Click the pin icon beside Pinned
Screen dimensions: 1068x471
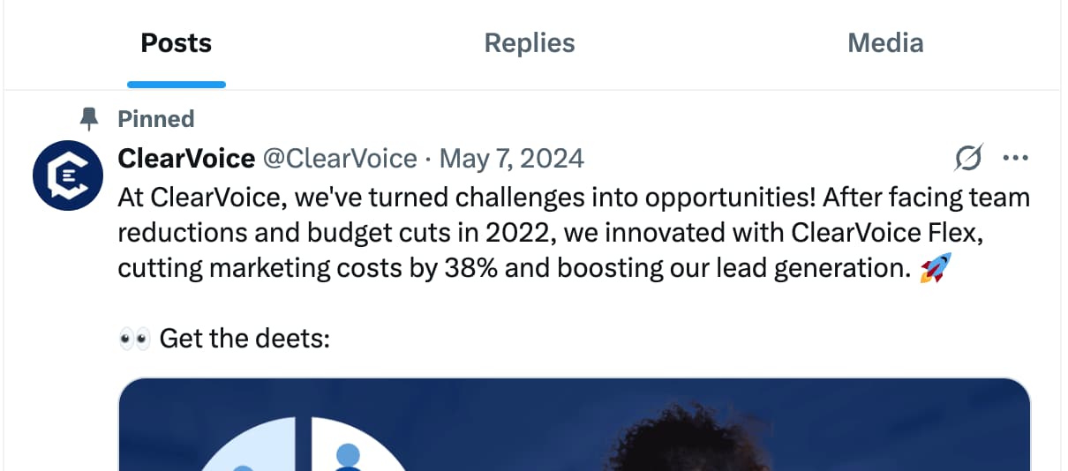89,119
